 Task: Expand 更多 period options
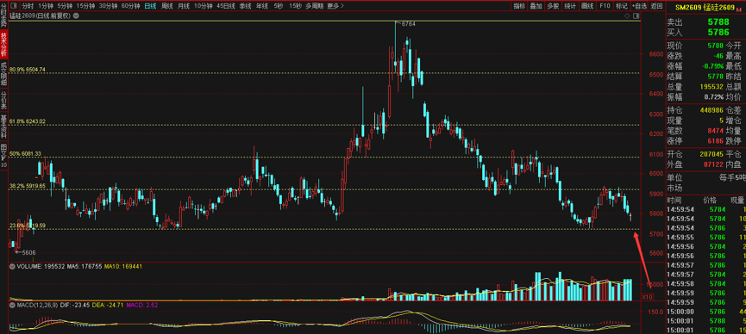(335, 6)
